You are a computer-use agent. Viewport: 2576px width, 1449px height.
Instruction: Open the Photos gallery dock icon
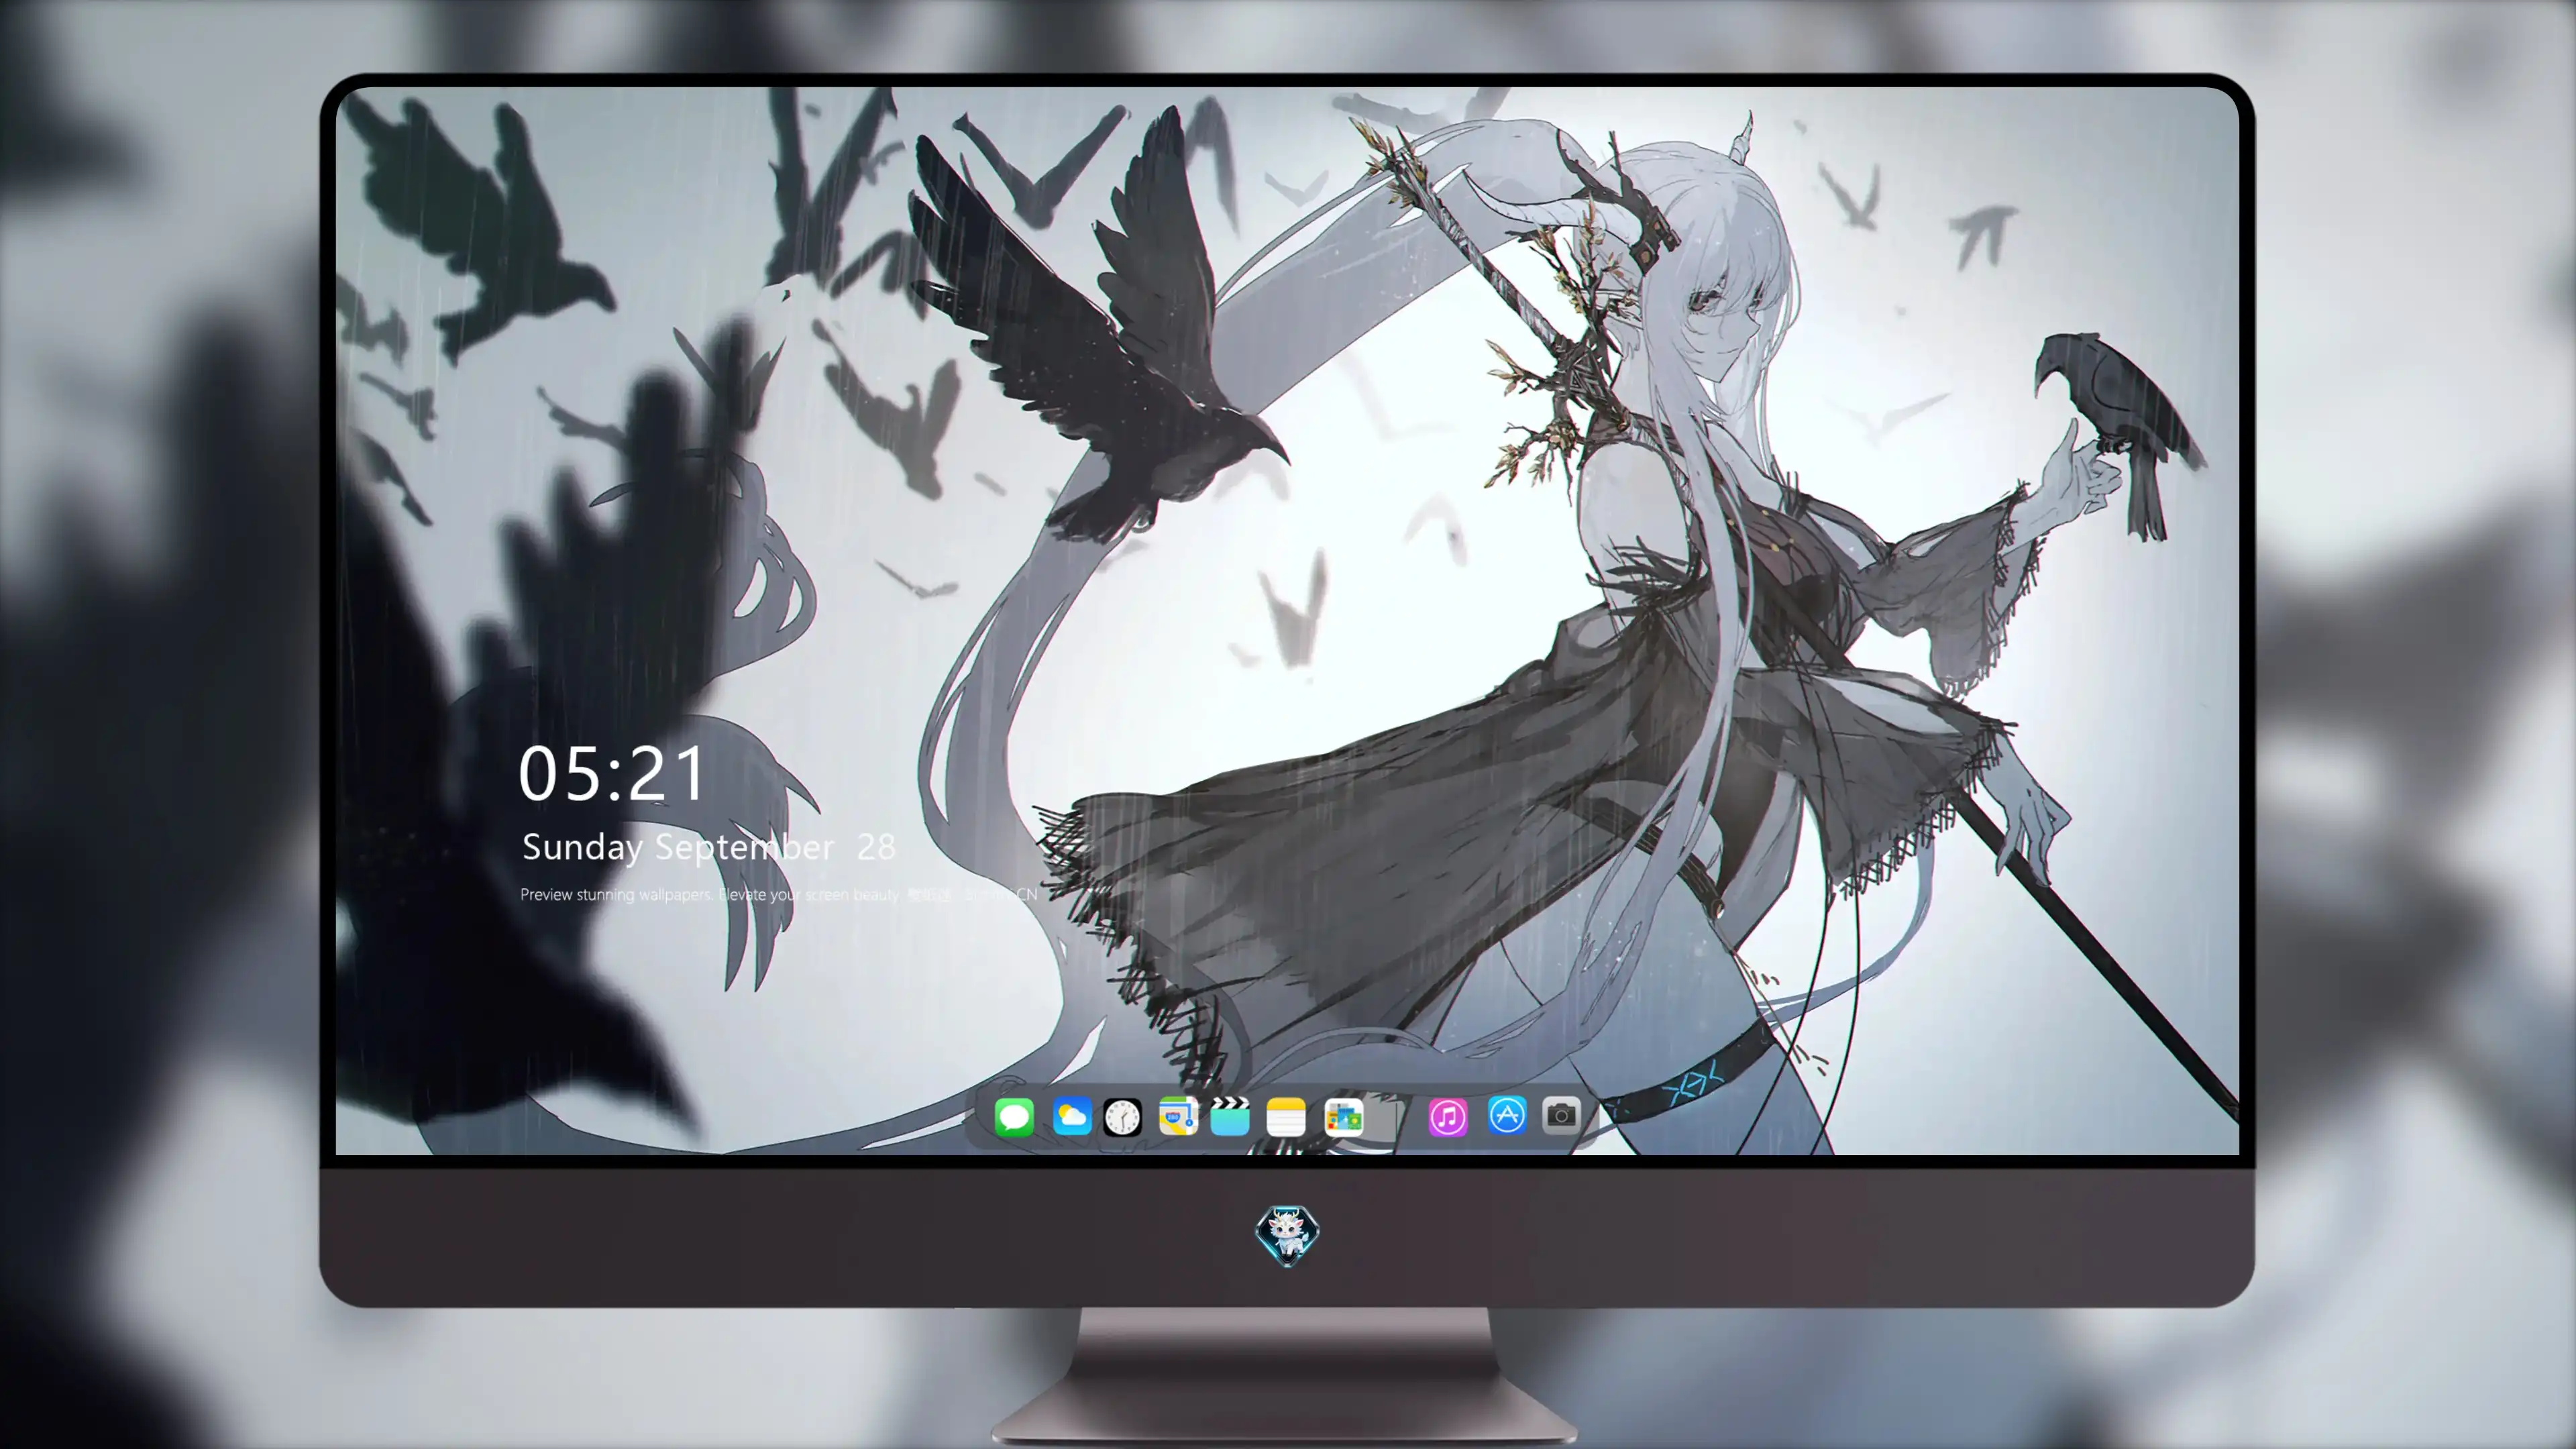click(x=1343, y=1116)
